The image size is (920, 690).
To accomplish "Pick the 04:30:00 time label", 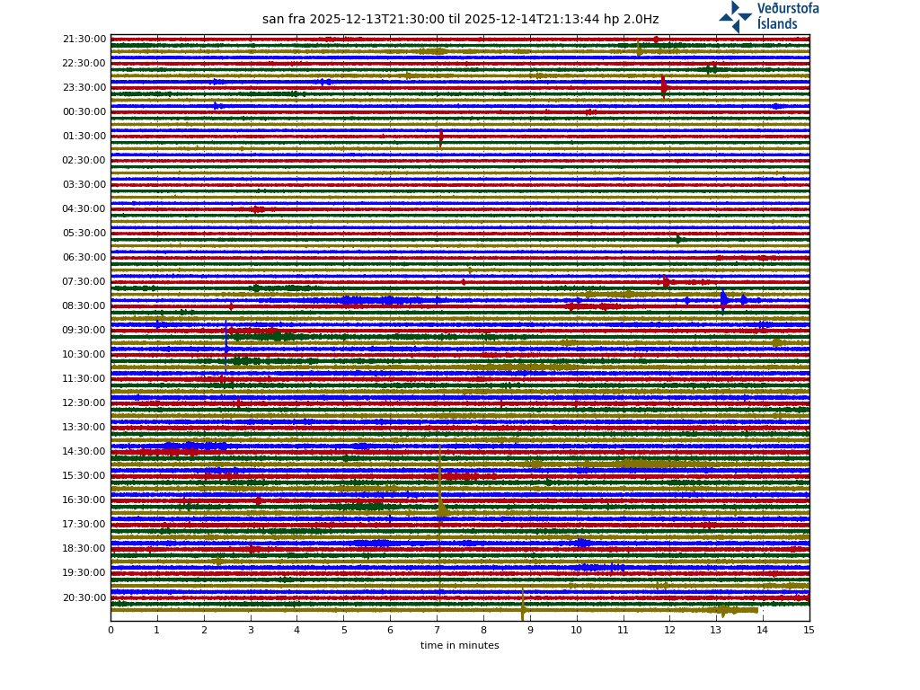I will click(84, 209).
